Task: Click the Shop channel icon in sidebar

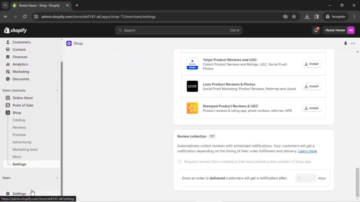Action: (x=8, y=113)
